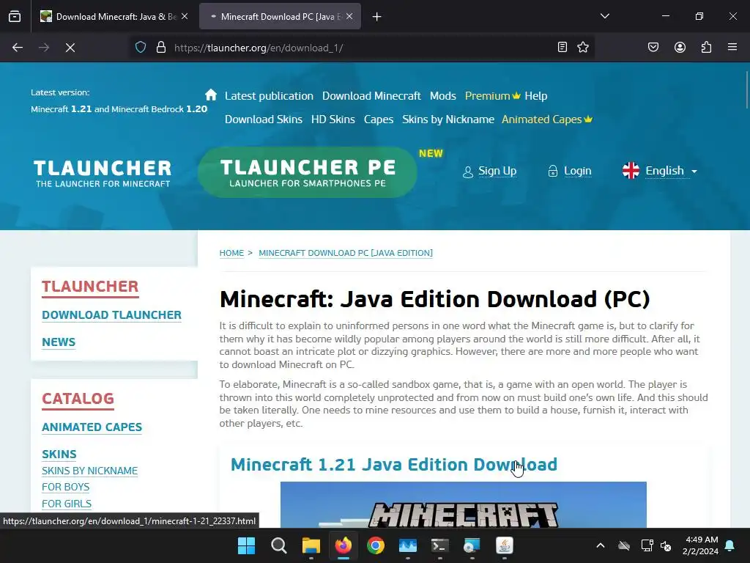Screen dimensions: 750x563
Task: View site security padlock info
Action: point(161,47)
